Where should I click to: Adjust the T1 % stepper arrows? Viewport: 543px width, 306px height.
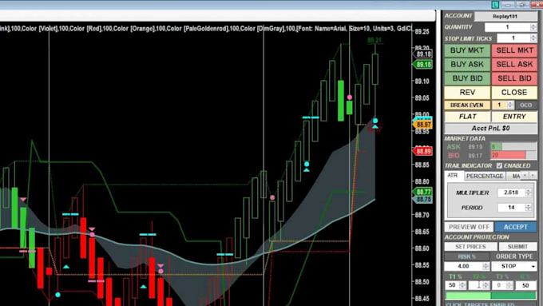click(462, 285)
